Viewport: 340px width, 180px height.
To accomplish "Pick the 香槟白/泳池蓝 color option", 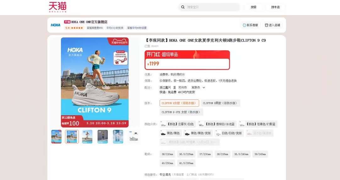I will (x=217, y=124).
